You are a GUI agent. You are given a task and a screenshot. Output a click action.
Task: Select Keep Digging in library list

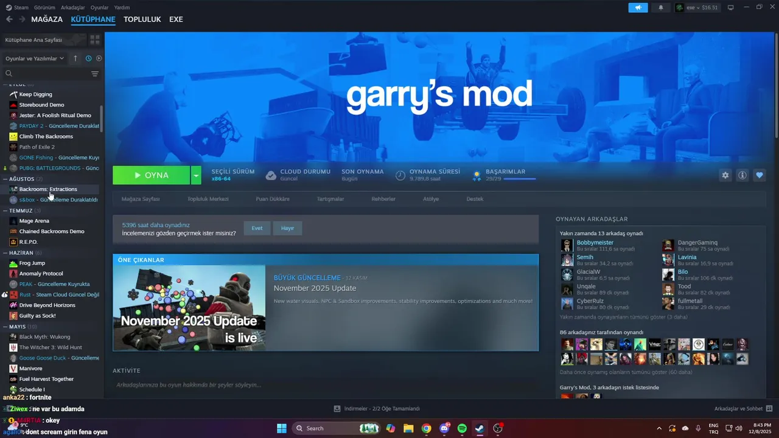[35, 94]
